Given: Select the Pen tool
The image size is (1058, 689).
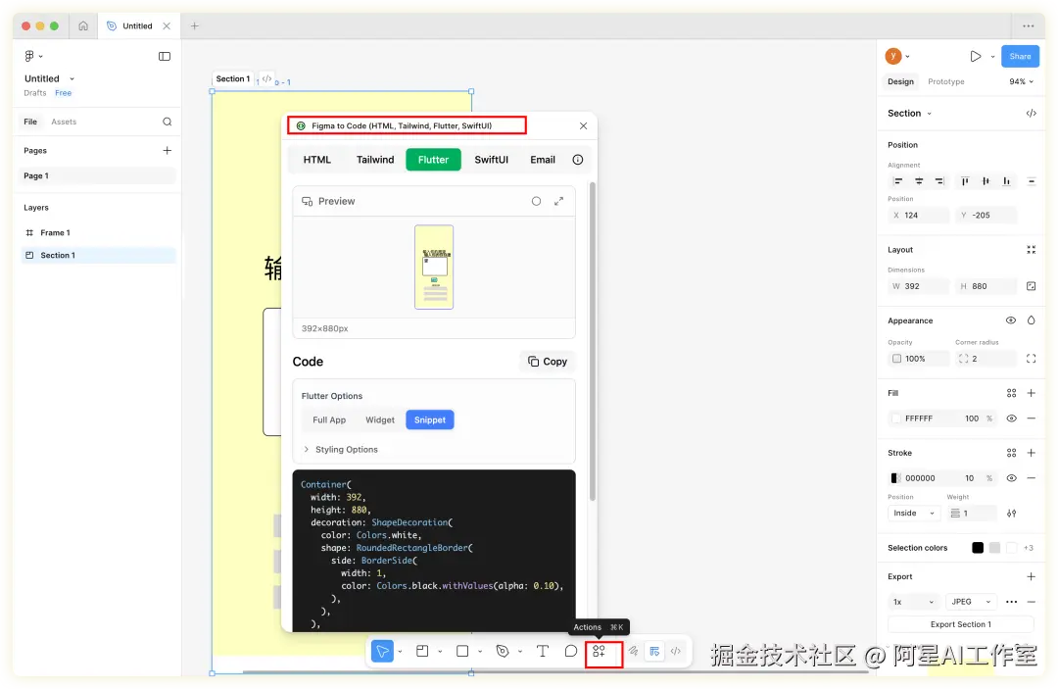Looking at the screenshot, I should tap(502, 651).
